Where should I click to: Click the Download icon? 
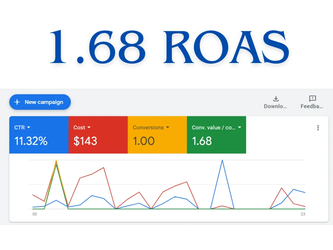pos(276,99)
